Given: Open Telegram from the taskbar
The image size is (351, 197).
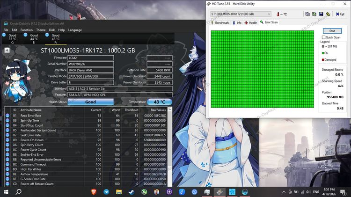Looking at the screenshot, I should 106,192.
